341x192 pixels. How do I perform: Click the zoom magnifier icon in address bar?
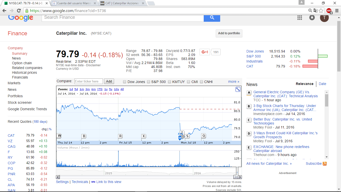(310, 10)
